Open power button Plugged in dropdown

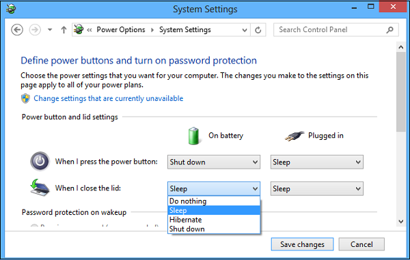coord(316,162)
